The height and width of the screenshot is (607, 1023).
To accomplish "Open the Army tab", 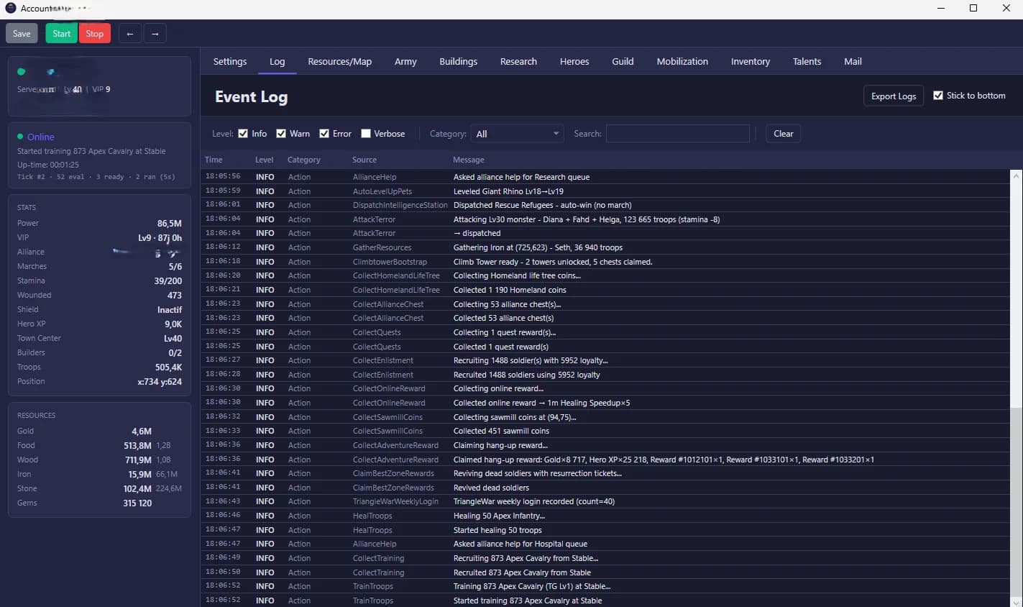I will (405, 61).
